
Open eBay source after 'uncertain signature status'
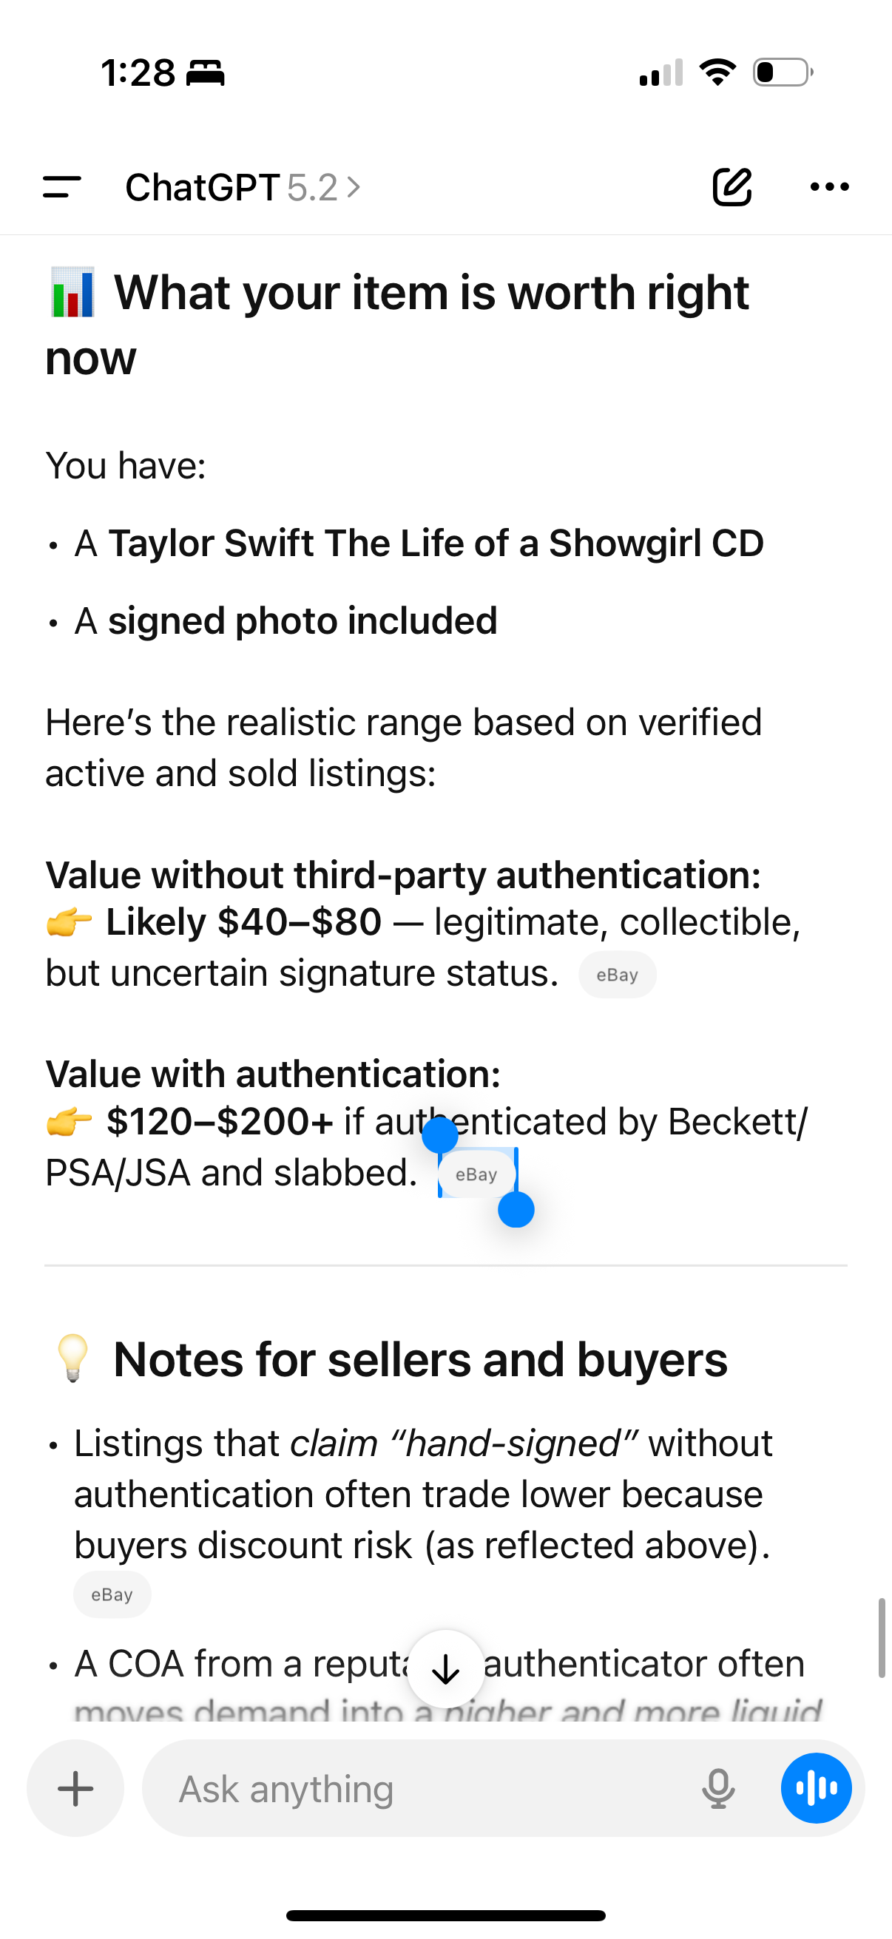(618, 975)
